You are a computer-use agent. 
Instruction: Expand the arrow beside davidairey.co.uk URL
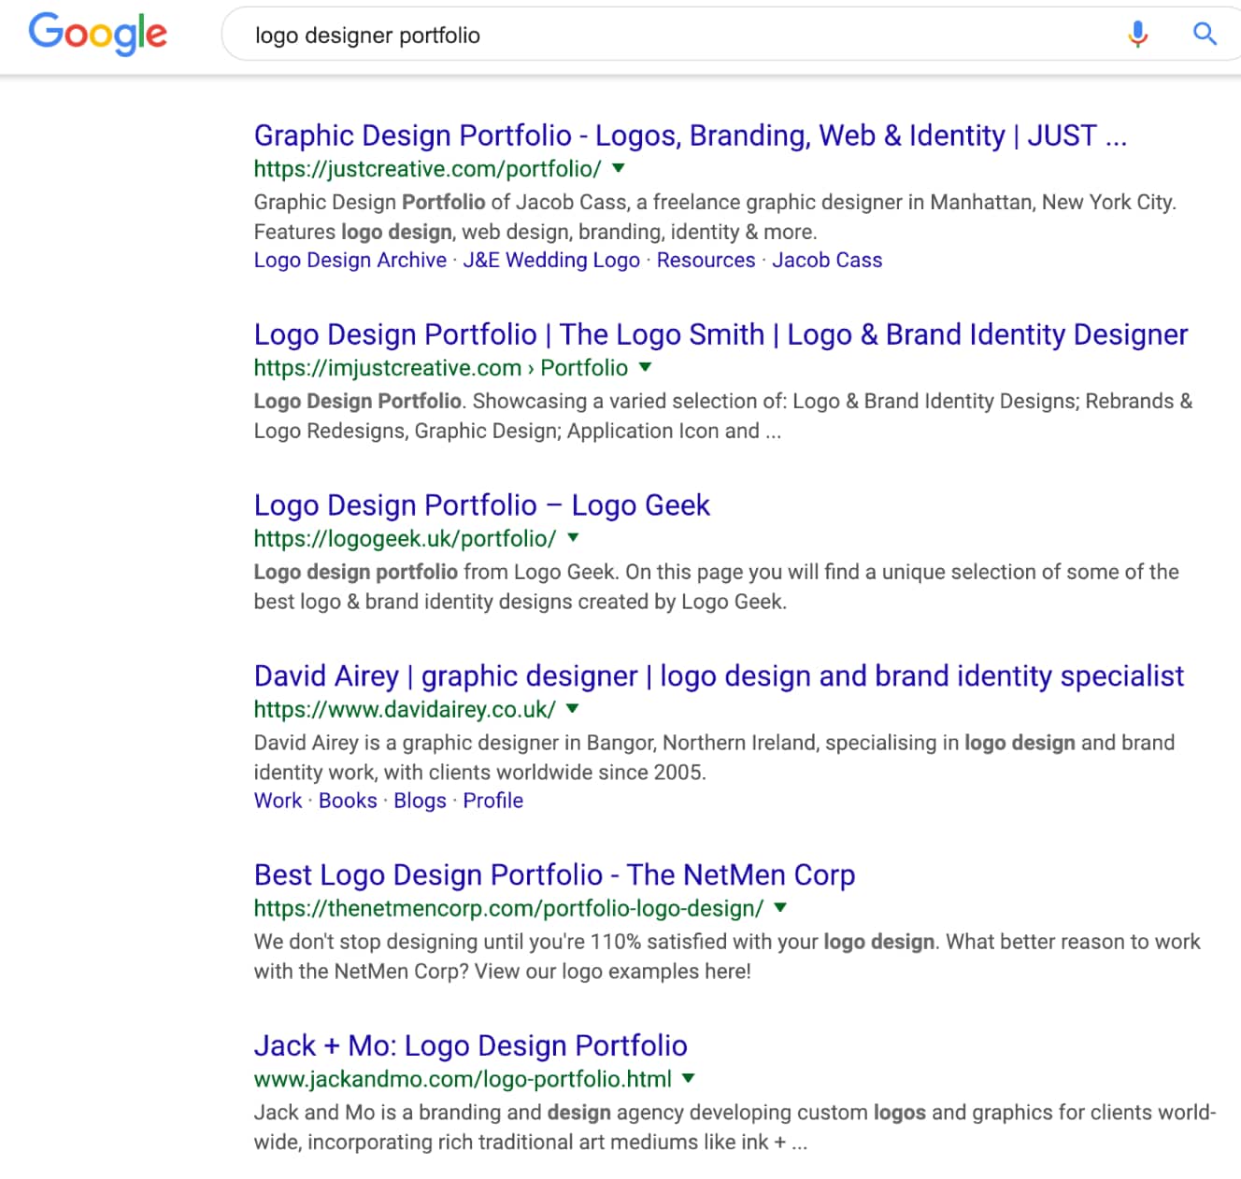tap(572, 709)
